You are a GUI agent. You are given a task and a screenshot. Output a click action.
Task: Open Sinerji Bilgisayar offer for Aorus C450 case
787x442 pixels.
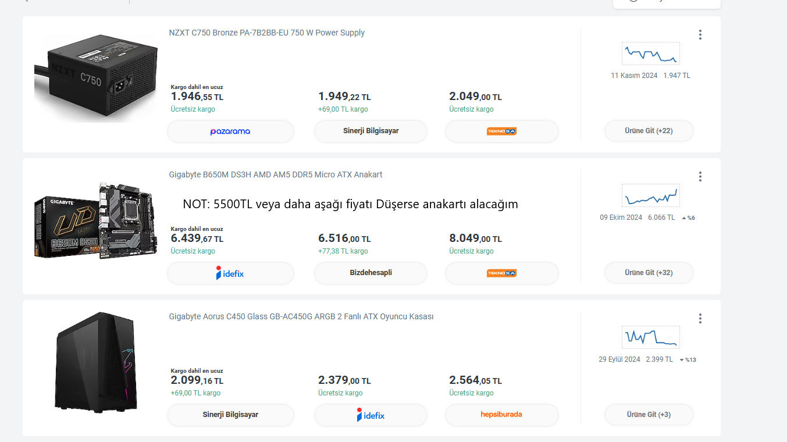(x=230, y=415)
